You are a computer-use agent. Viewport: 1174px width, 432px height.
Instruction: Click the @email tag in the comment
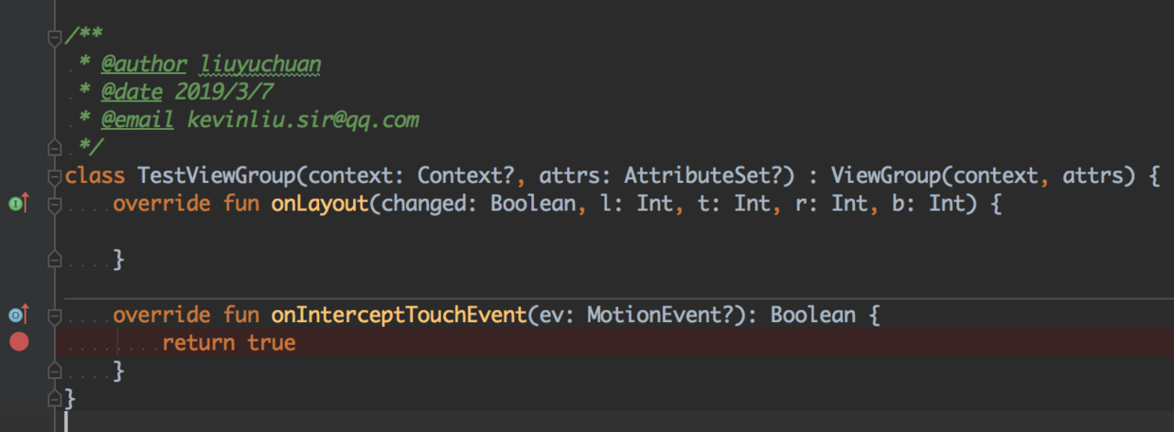(x=137, y=120)
